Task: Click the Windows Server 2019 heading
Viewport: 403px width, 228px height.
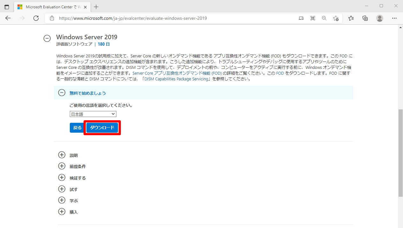Action: click(x=87, y=37)
